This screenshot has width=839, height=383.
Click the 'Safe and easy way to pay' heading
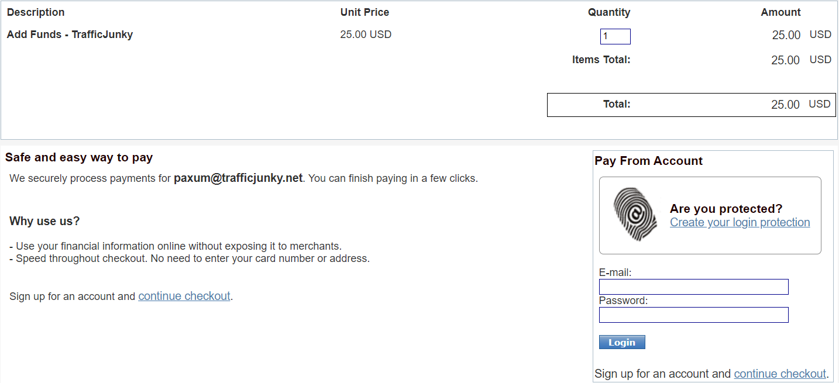(79, 157)
